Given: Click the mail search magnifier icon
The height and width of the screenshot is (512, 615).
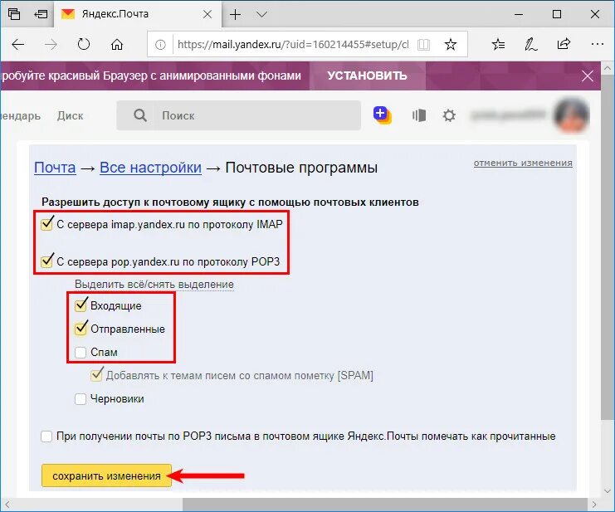Looking at the screenshot, I should [x=140, y=115].
